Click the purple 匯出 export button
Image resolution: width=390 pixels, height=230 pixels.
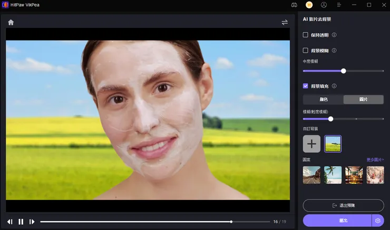click(337, 221)
